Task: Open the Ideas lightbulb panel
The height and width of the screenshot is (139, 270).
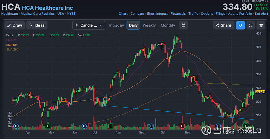Action: (36, 25)
